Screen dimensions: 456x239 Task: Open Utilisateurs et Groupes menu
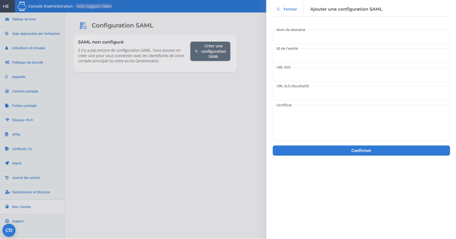28,48
